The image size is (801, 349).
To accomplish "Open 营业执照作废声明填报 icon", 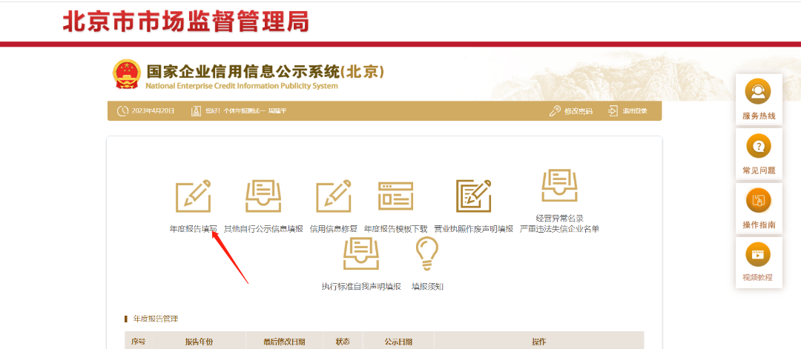I will click(473, 196).
